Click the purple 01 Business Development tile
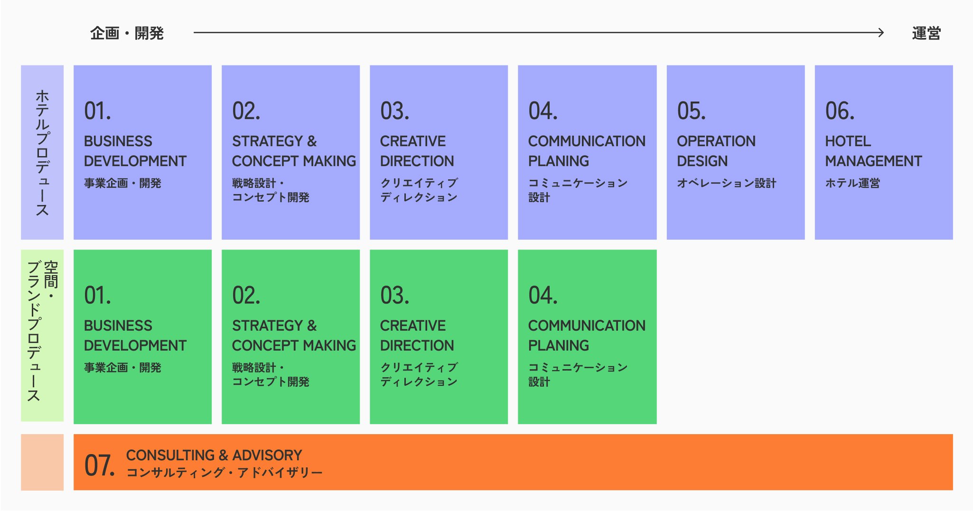973x511 pixels. click(x=142, y=152)
